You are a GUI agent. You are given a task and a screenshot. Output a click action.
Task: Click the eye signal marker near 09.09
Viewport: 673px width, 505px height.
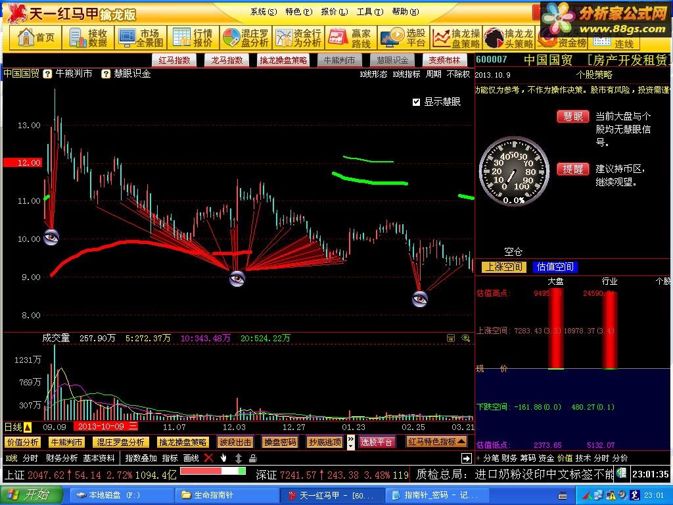click(x=51, y=237)
